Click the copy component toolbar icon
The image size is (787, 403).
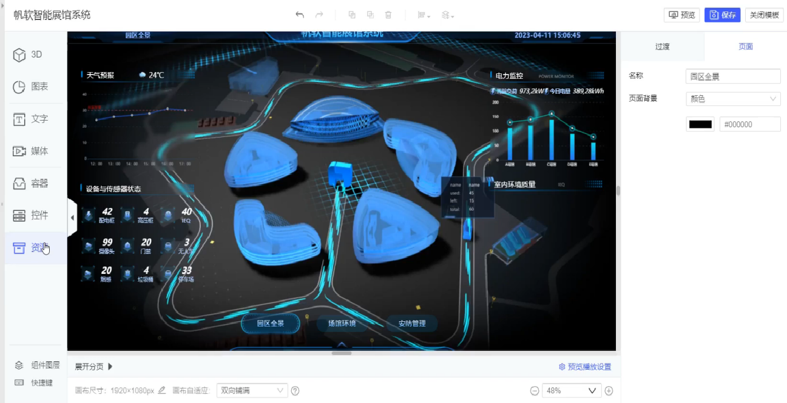click(353, 15)
